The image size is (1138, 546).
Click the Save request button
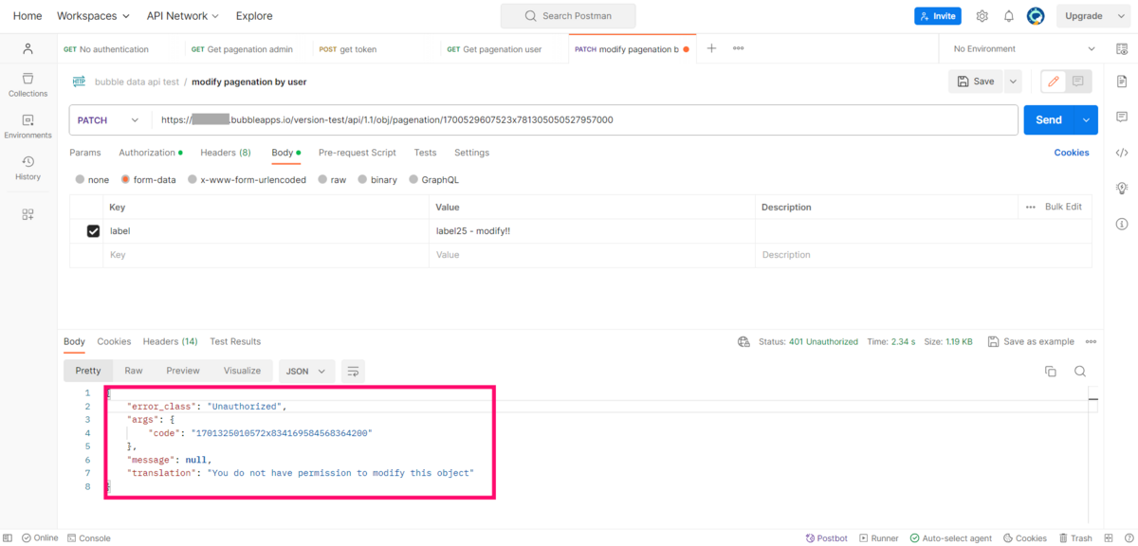976,82
